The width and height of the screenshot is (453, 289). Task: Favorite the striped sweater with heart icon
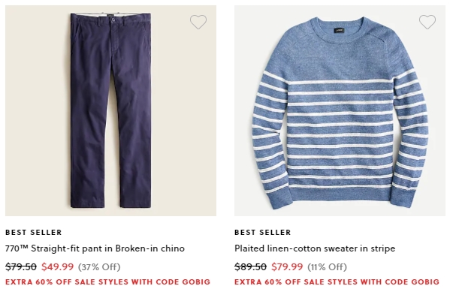click(427, 22)
